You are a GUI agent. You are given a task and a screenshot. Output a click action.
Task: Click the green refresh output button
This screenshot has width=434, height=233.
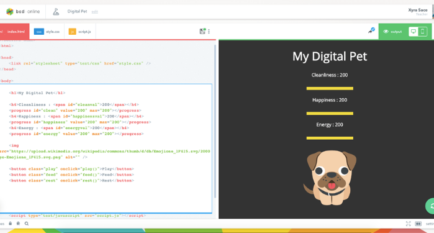coord(430,206)
